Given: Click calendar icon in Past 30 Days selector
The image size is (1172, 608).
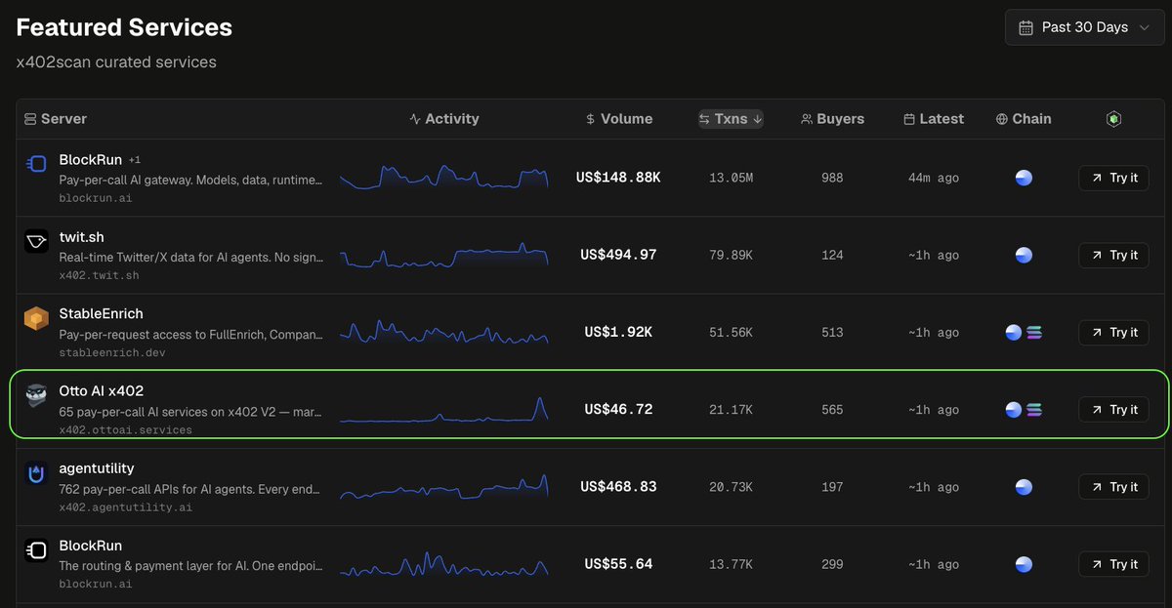Looking at the screenshot, I should [x=1025, y=27].
